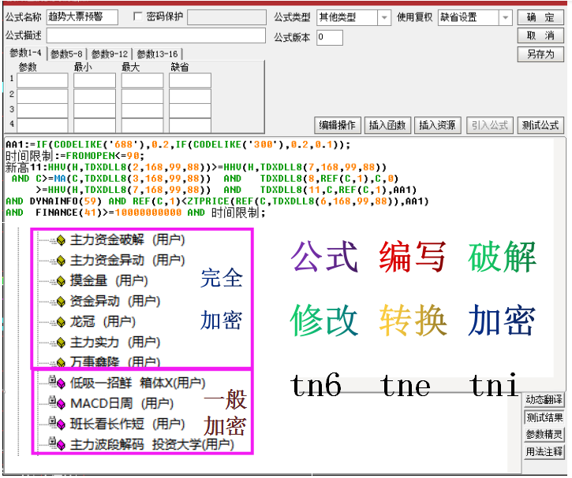
Task: Open the 使用复权 dropdown
Action: point(505,17)
